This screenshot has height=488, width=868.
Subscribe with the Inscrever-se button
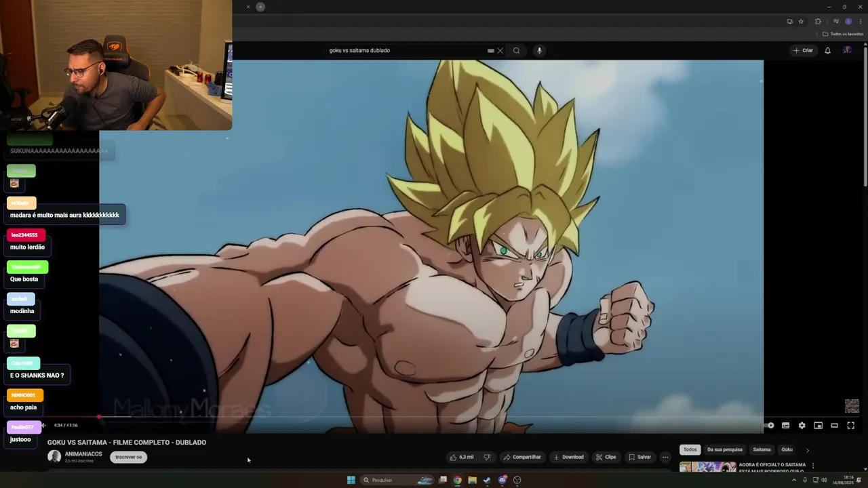(129, 457)
